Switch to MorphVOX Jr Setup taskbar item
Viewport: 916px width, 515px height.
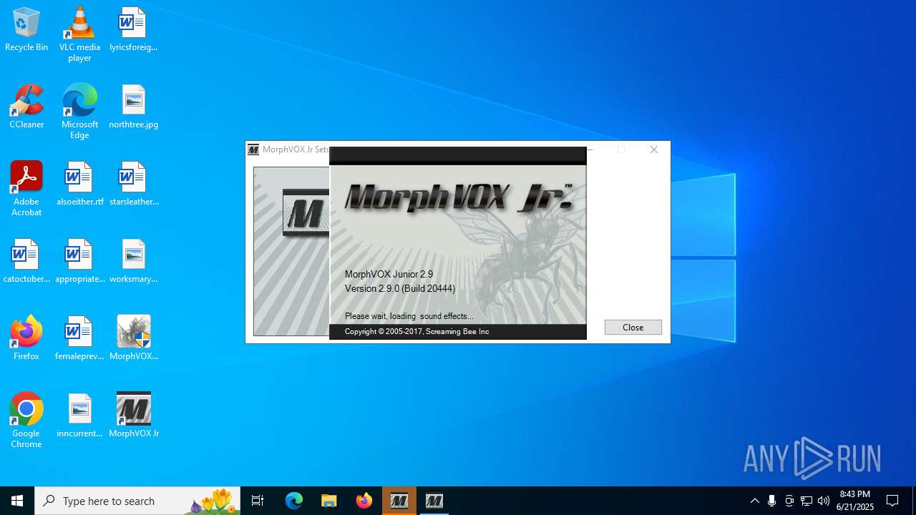pyautogui.click(x=399, y=501)
